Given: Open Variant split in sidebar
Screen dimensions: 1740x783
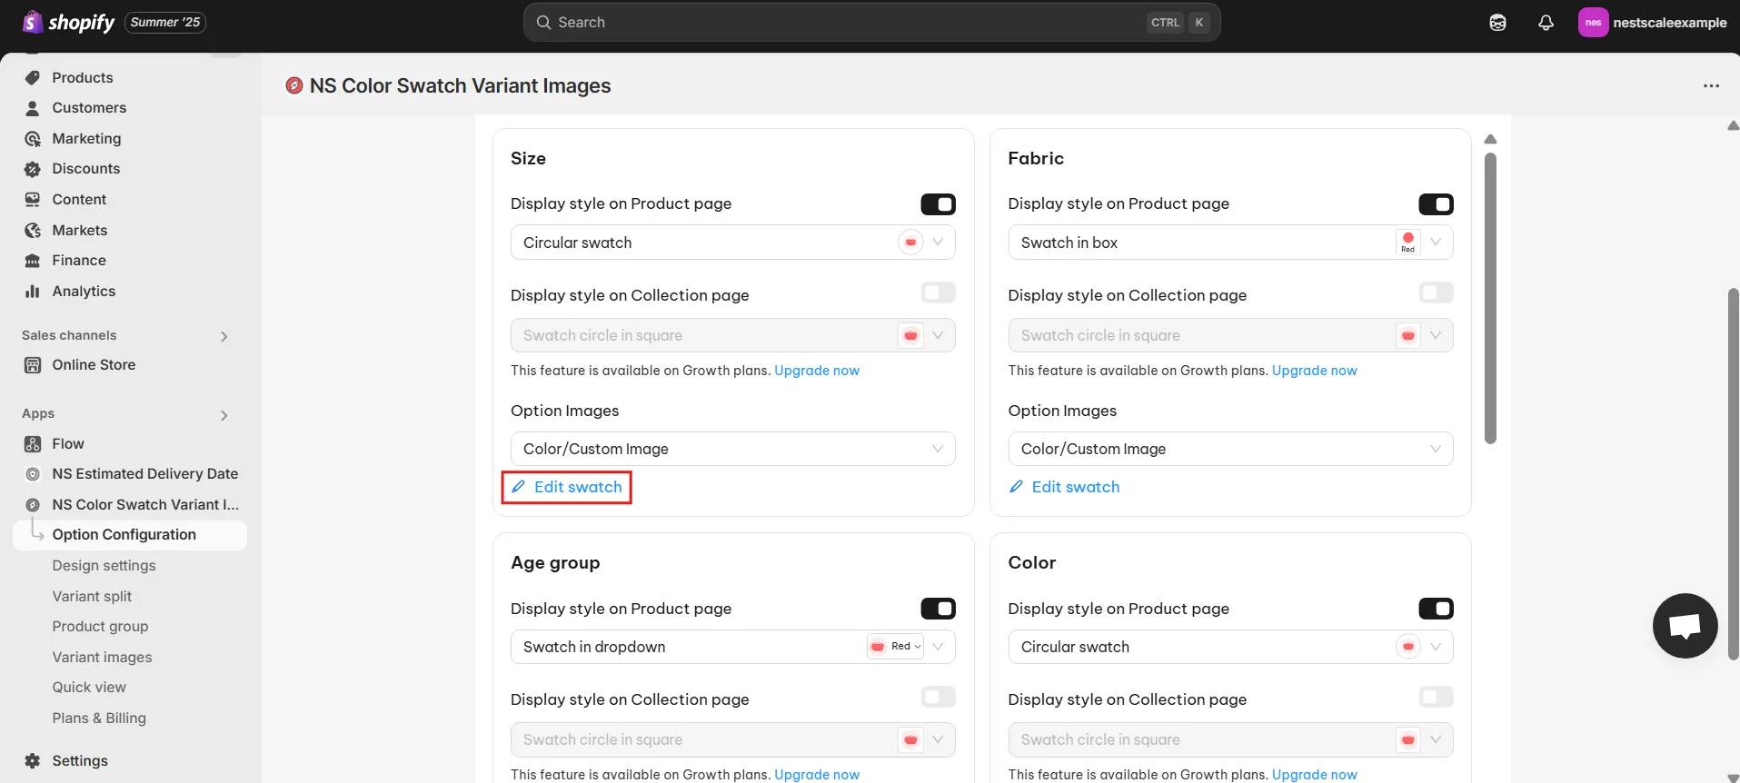Looking at the screenshot, I should 92,597.
